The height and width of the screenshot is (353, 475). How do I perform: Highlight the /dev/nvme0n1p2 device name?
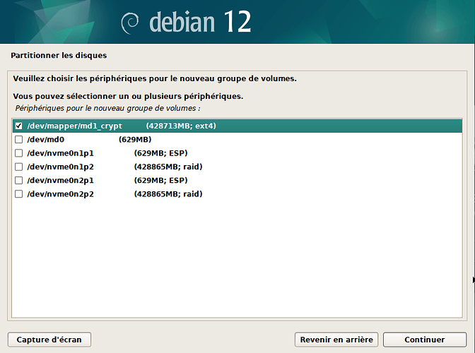pos(60,167)
